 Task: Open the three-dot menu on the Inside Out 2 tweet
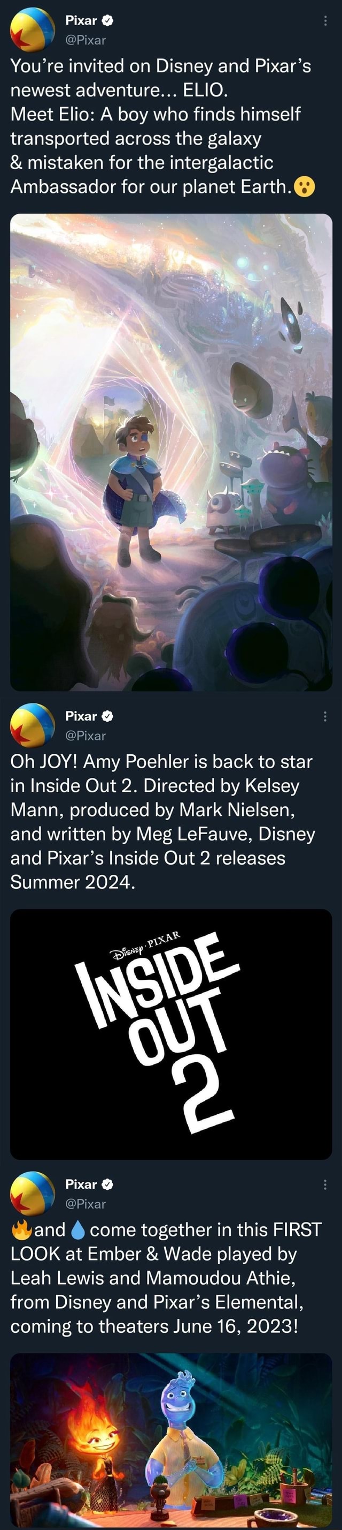point(325,717)
